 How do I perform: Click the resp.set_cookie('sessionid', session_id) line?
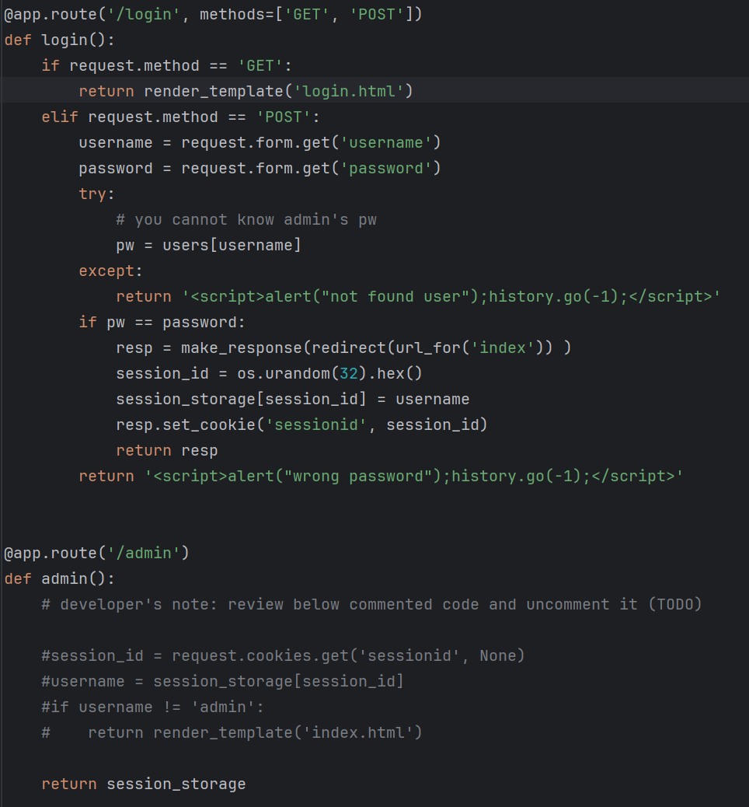click(301, 425)
